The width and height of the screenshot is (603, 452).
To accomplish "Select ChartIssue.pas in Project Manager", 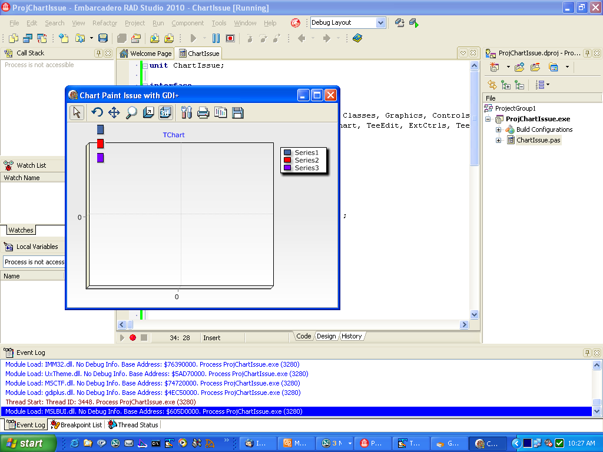I will pyautogui.click(x=538, y=140).
